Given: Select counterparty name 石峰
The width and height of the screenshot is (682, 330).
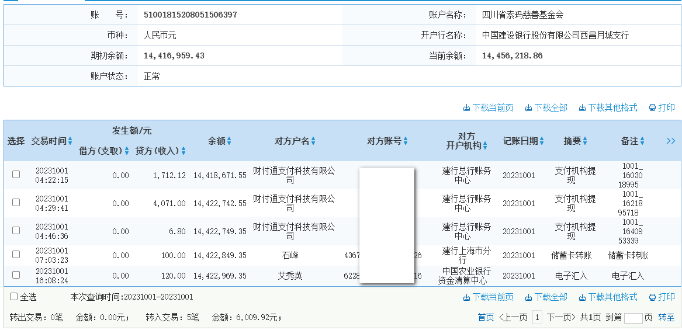Looking at the screenshot, I should pos(290,255).
